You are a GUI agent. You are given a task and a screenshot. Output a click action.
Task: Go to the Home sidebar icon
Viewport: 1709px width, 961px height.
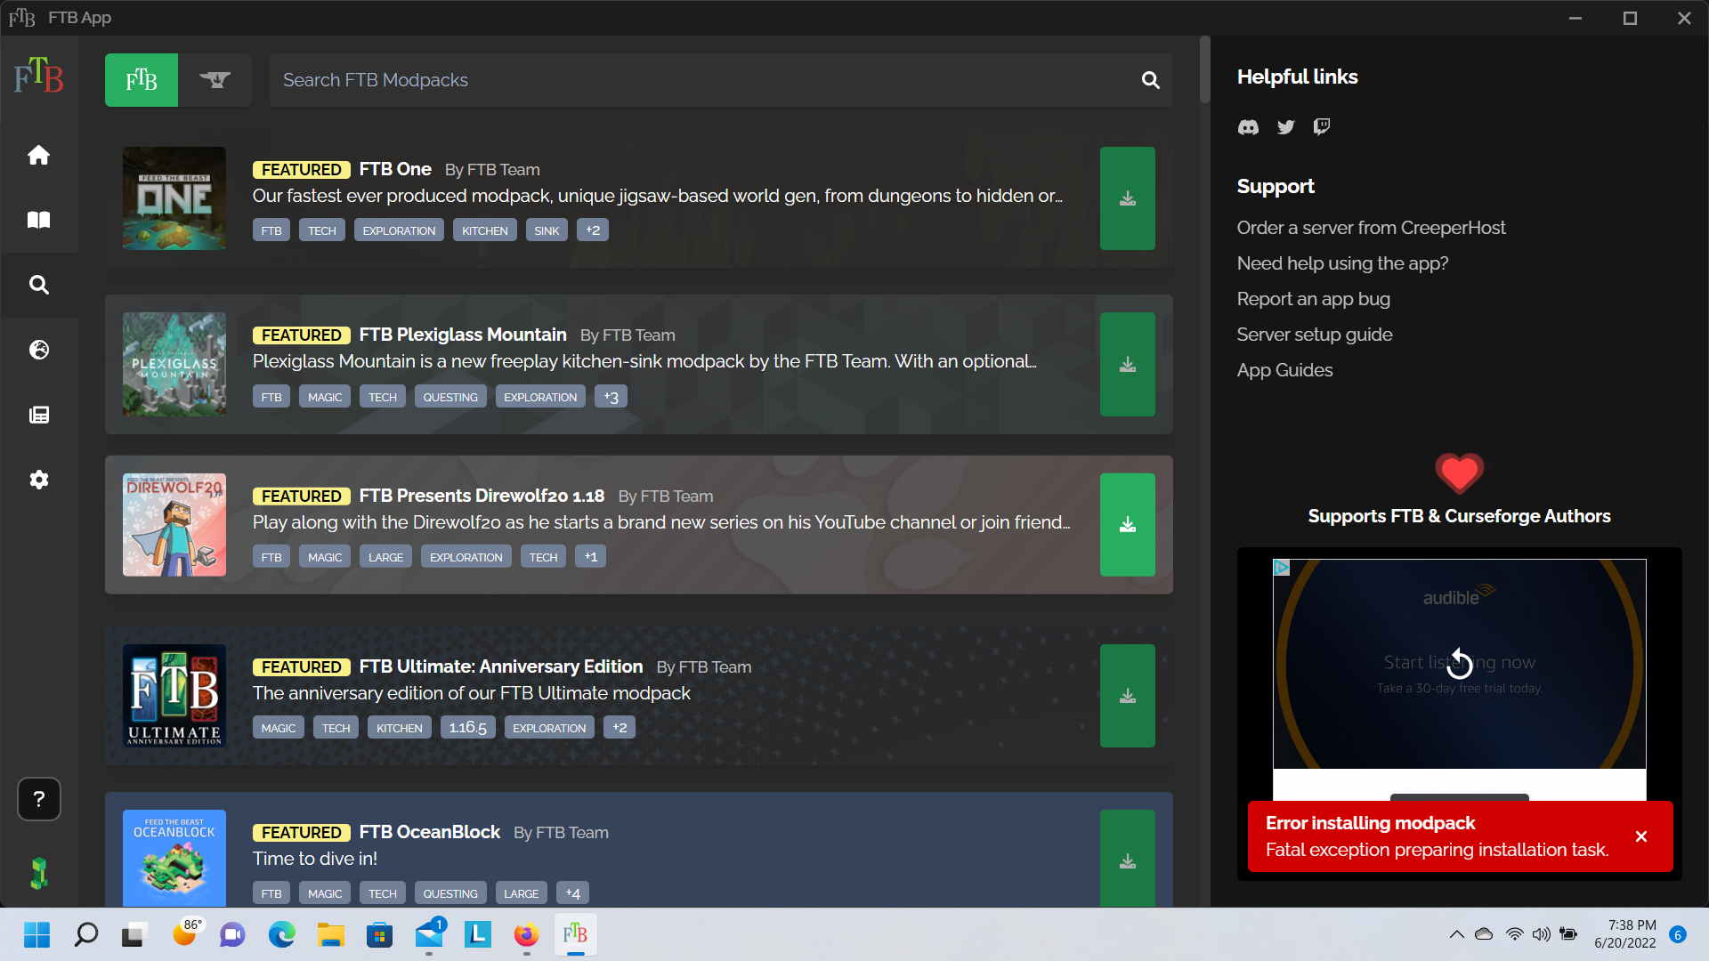[38, 155]
